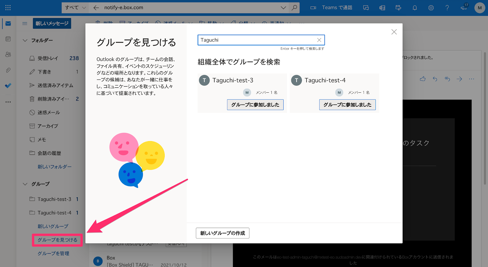Open the Files attachment icon in left rail

8,70
